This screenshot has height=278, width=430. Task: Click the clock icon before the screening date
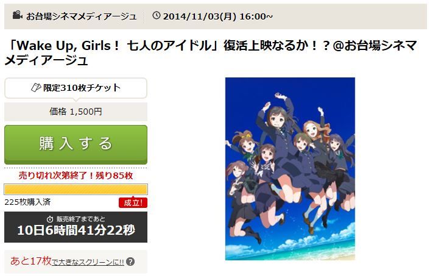coord(157,15)
